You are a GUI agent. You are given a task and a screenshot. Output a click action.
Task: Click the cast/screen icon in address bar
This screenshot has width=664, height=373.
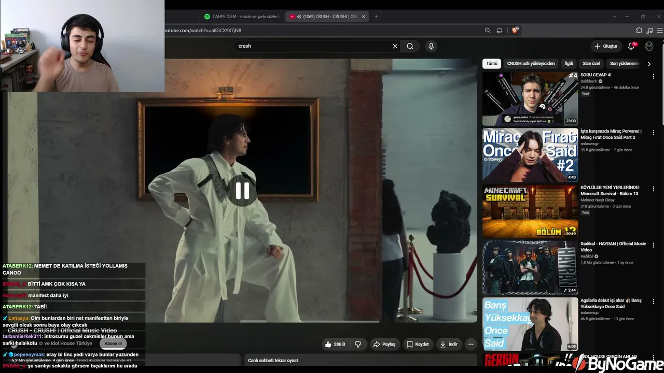(x=500, y=31)
